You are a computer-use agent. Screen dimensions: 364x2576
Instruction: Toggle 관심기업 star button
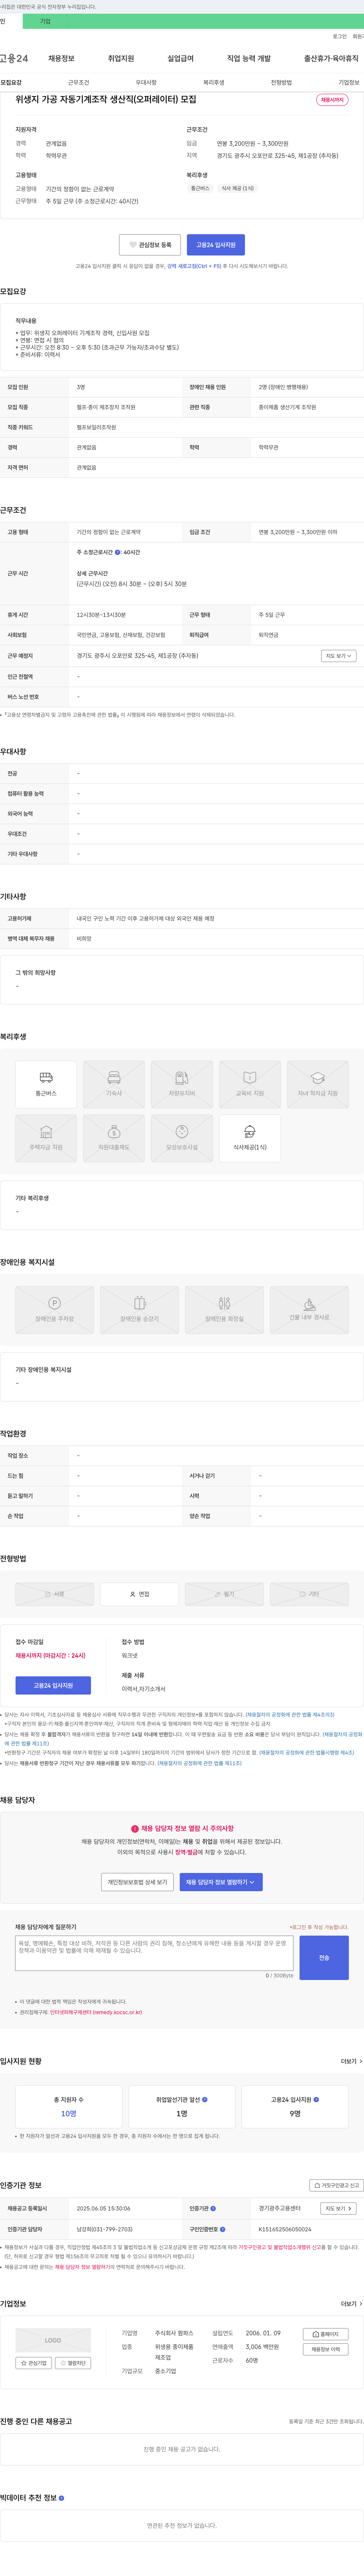[34, 2363]
